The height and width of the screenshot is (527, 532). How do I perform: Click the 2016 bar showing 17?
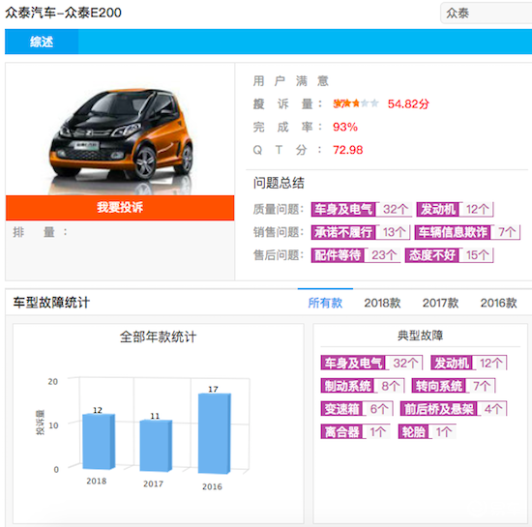(215, 433)
